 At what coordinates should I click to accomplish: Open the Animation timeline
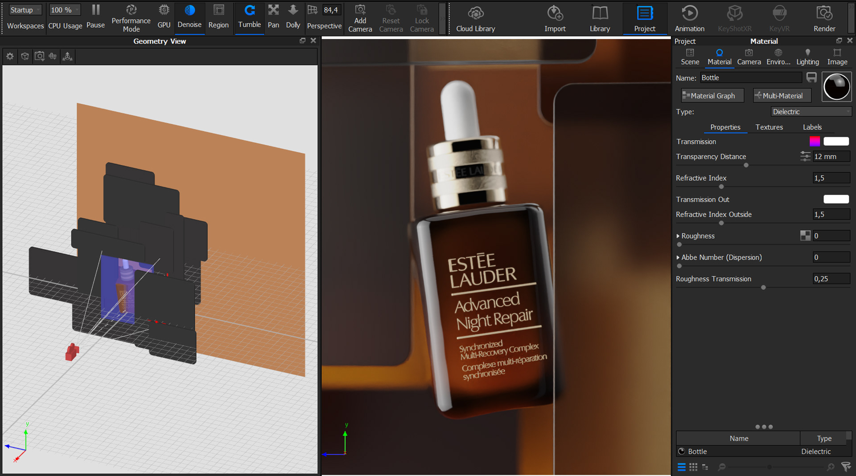(x=689, y=18)
